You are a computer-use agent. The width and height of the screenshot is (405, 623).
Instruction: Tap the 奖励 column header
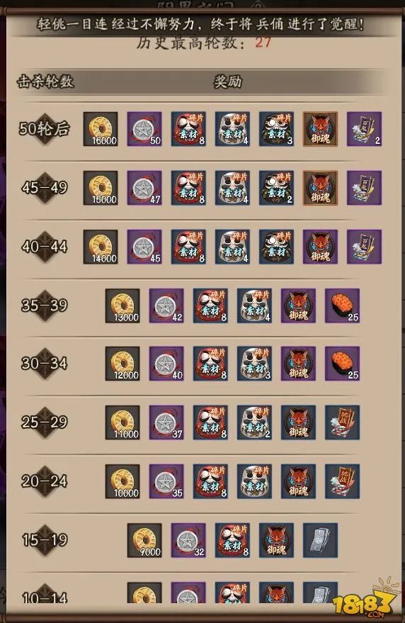[x=227, y=82]
